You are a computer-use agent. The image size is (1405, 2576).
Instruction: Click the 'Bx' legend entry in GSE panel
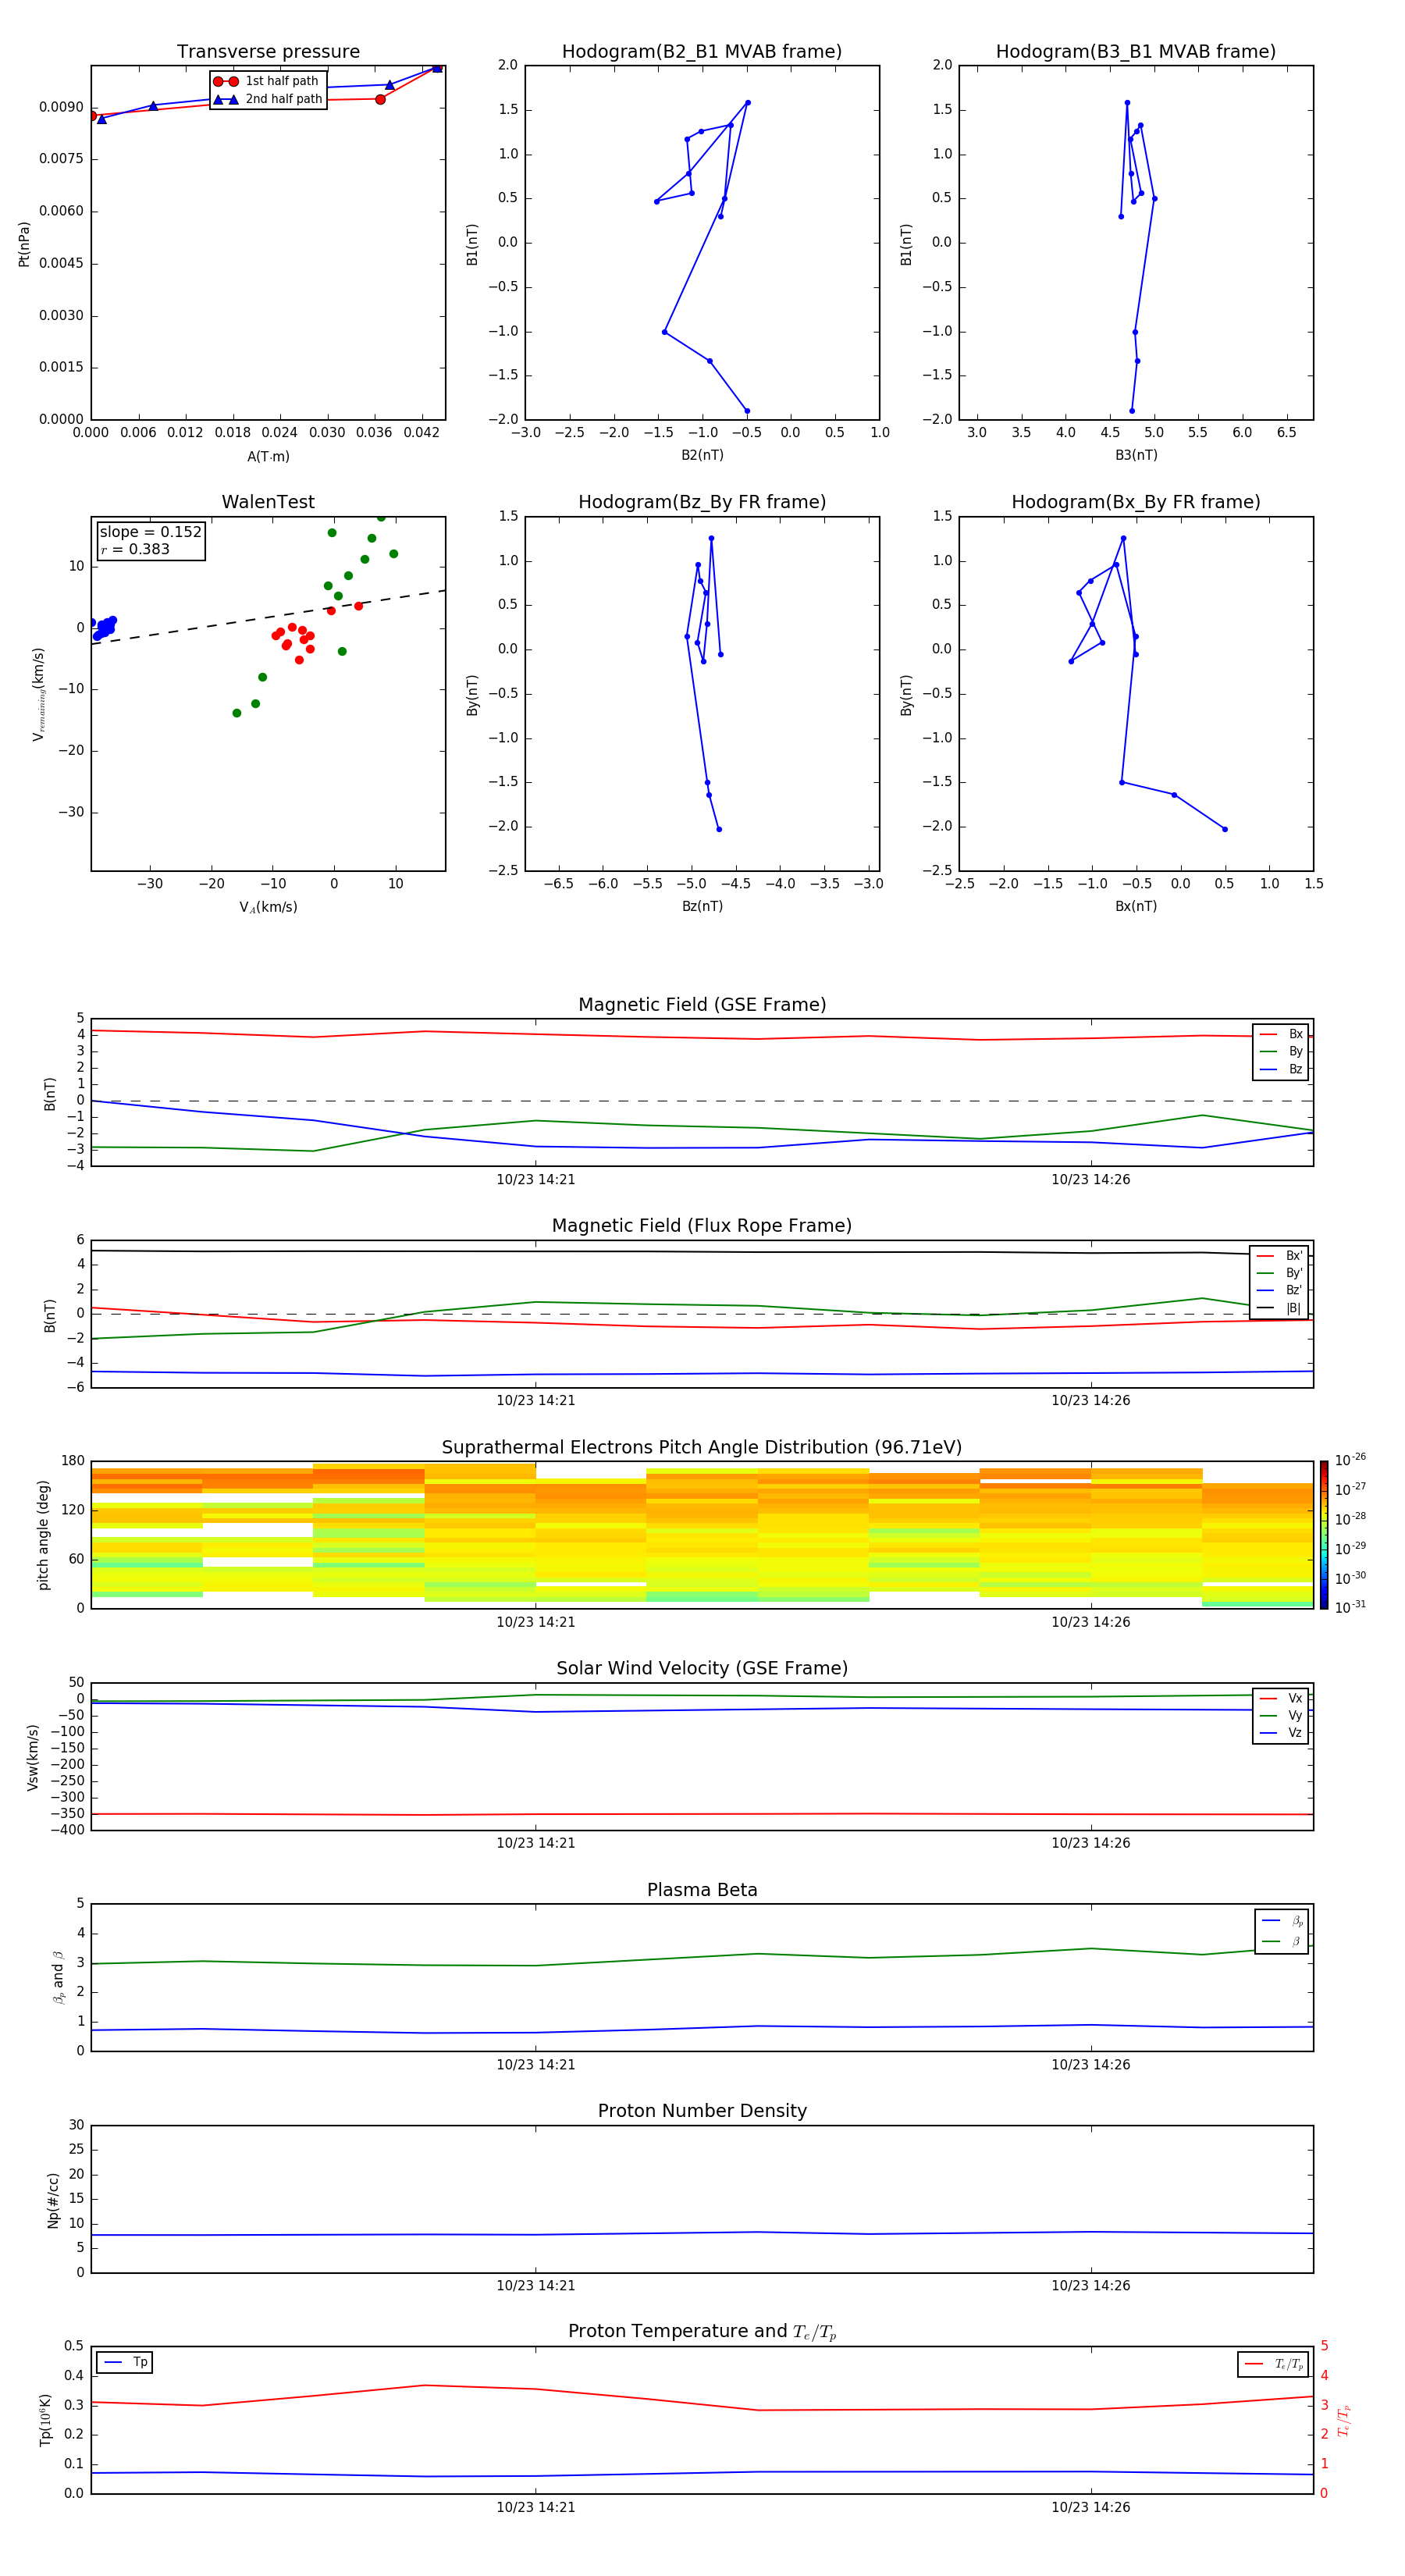(x=1281, y=1034)
